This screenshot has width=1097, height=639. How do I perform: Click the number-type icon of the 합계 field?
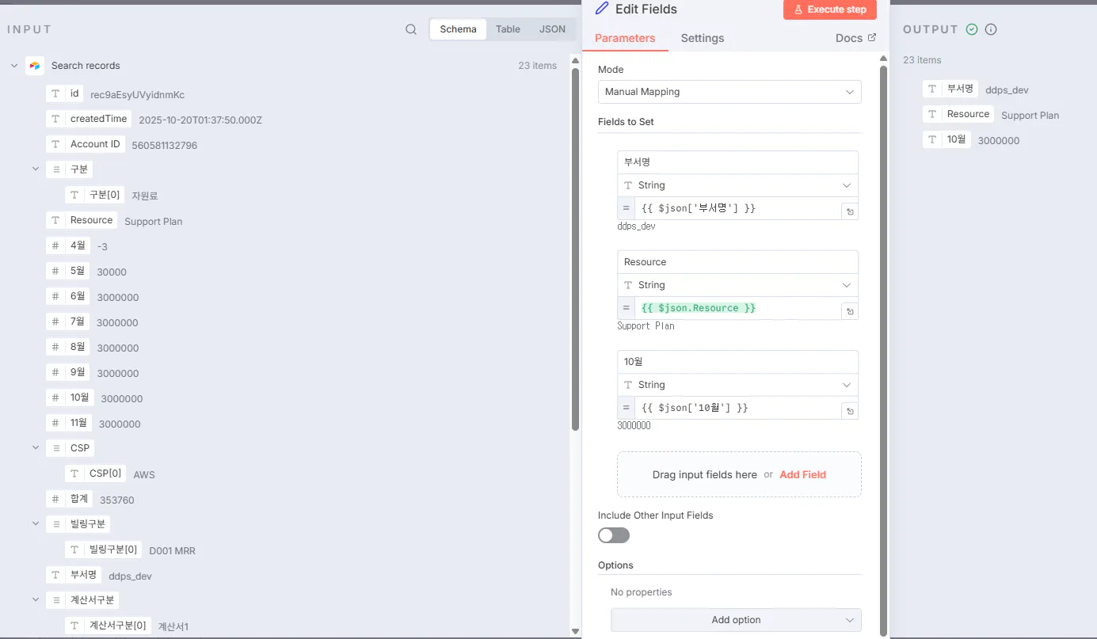tap(55, 499)
